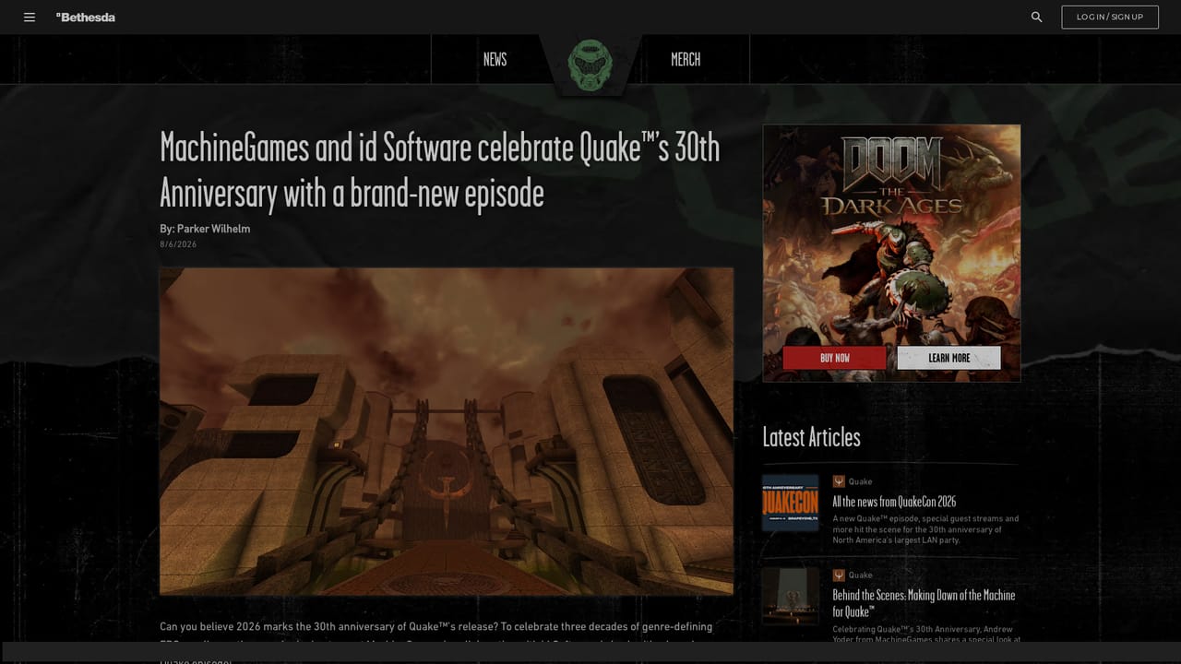This screenshot has height=664, width=1181.
Task: Click the Bethesda logo
Action: [x=86, y=18]
